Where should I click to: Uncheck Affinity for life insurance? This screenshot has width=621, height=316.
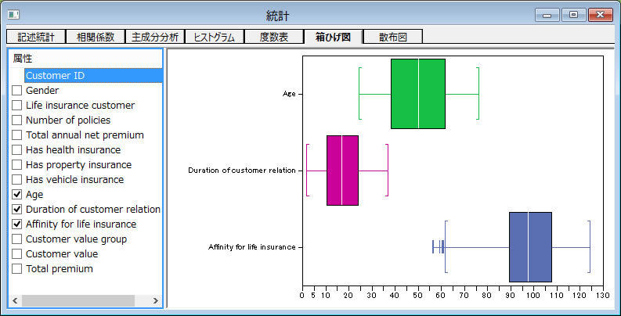[x=16, y=224]
